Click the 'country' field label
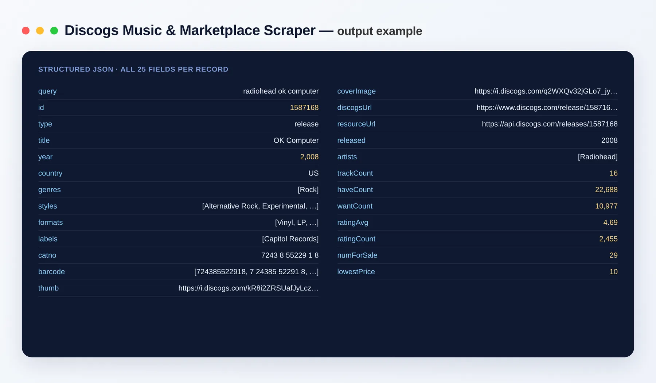This screenshot has width=656, height=383. pyautogui.click(x=50, y=173)
